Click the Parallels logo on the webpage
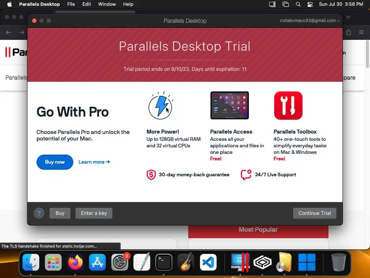 click(16, 52)
